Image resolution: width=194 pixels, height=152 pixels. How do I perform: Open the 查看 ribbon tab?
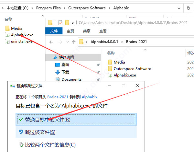pyautogui.click(x=103, y=31)
